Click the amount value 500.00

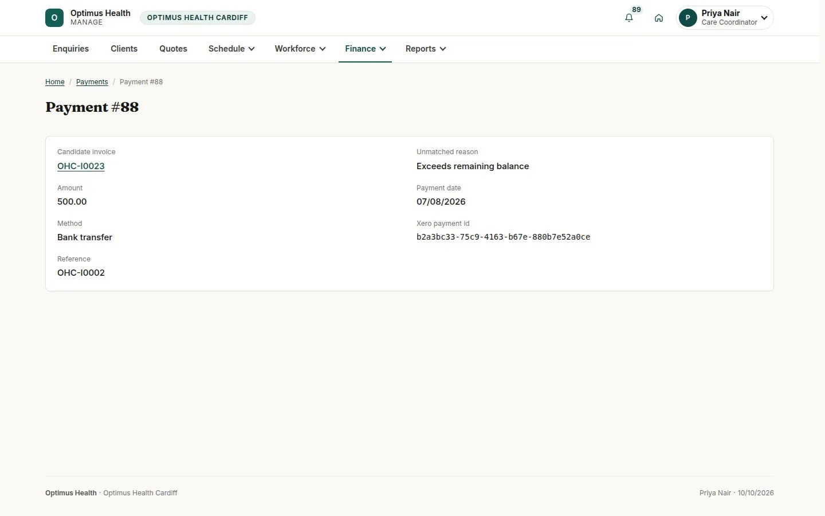(x=72, y=202)
